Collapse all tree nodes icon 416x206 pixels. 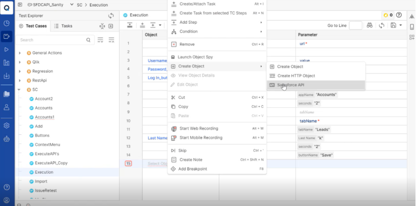[112, 40]
